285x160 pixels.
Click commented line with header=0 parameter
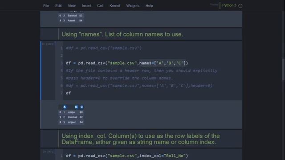pos(139,85)
